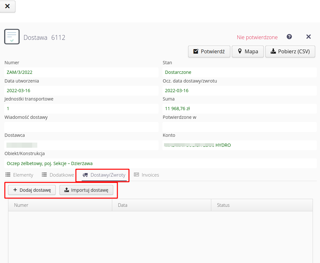Image resolution: width=320 pixels, height=263 pixels.
Task: Select the map pin icon on Mapa button
Action: (240, 51)
